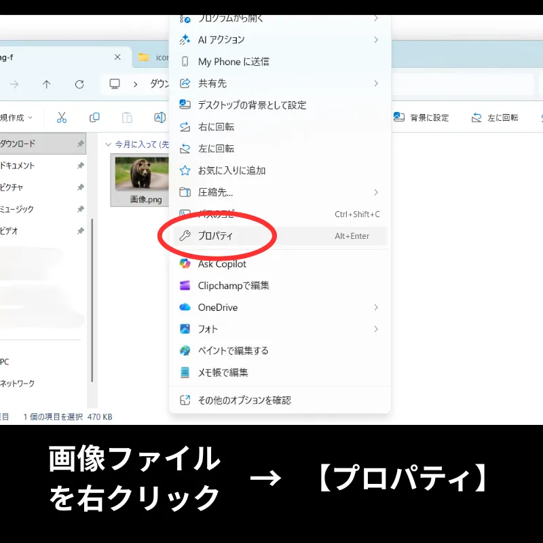Image resolution: width=543 pixels, height=543 pixels.
Task: Click the pin icon beside ダウンロード
Action: [x=80, y=144]
